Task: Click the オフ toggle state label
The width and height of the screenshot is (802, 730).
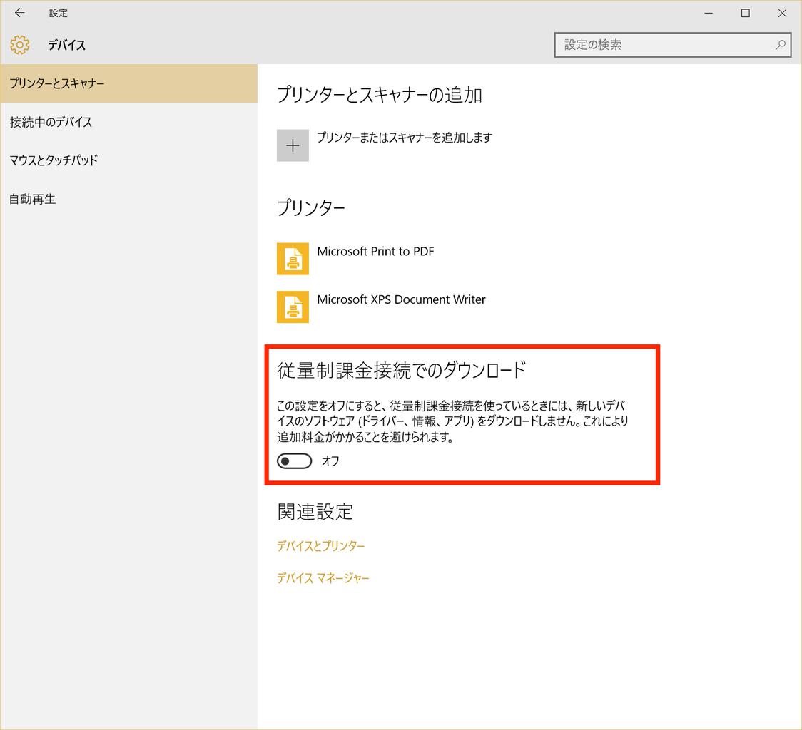Action: [x=330, y=461]
